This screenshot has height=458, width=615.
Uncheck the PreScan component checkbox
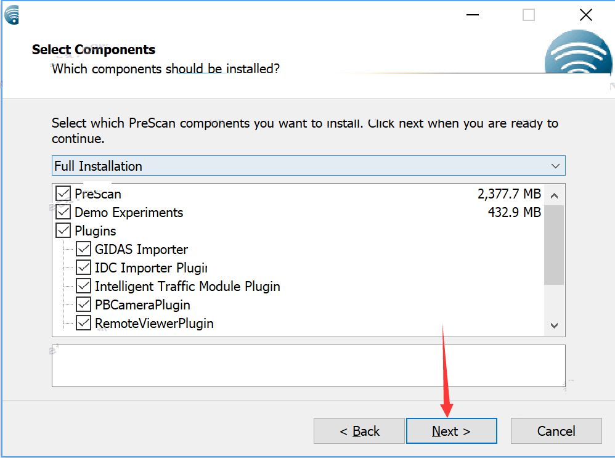(63, 194)
